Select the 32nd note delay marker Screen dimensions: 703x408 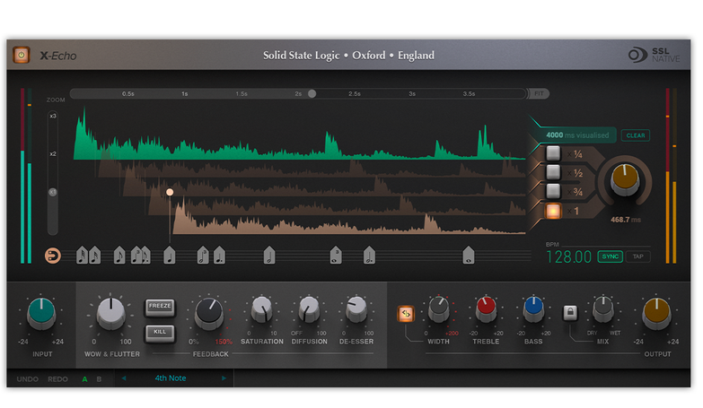[82, 256]
